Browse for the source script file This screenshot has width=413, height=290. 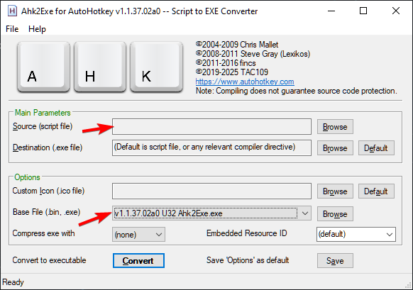point(335,127)
